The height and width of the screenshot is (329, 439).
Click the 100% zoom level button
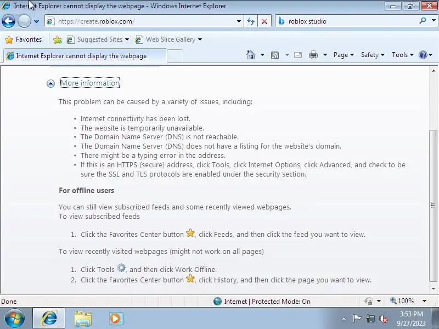click(x=402, y=301)
